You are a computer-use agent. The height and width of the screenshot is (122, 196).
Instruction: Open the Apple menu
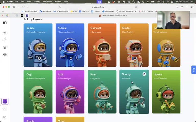click(x=4, y=2)
